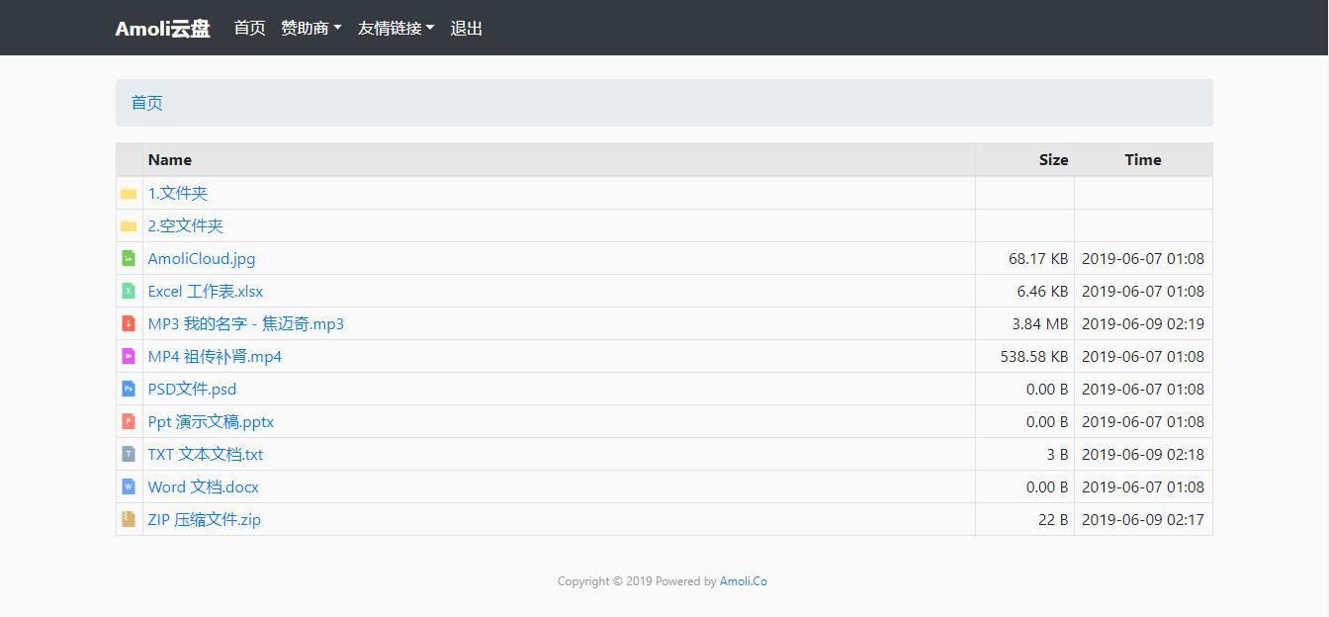Image resolution: width=1329 pixels, height=617 pixels.
Task: Click the 2019-06-09 02:19 timestamp
Action: (x=1143, y=323)
